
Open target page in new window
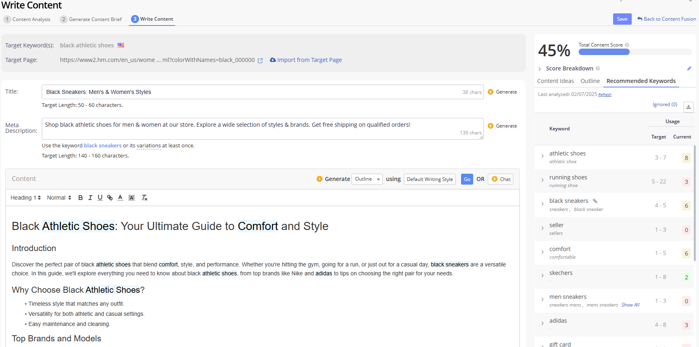[x=260, y=60]
